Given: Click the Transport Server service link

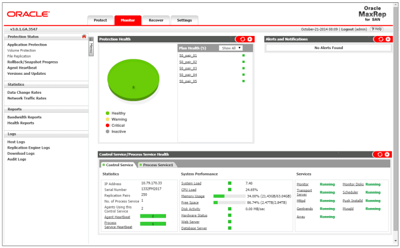Looking at the screenshot, I should [x=304, y=193].
